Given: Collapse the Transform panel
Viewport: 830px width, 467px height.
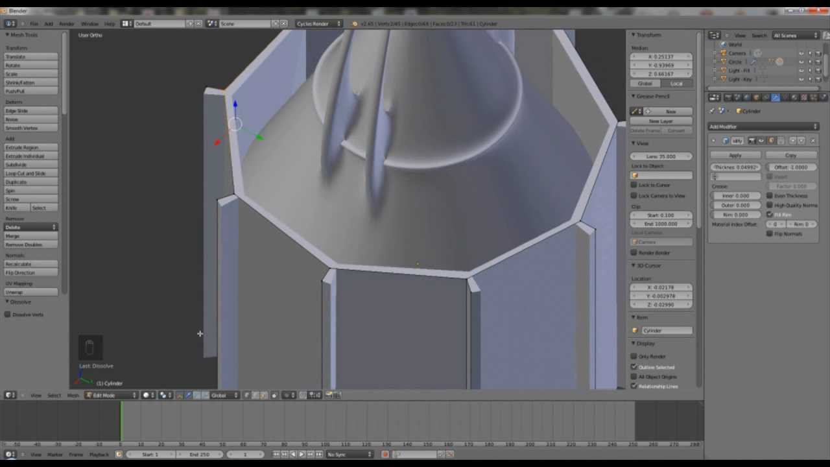Looking at the screenshot, I should (x=634, y=34).
